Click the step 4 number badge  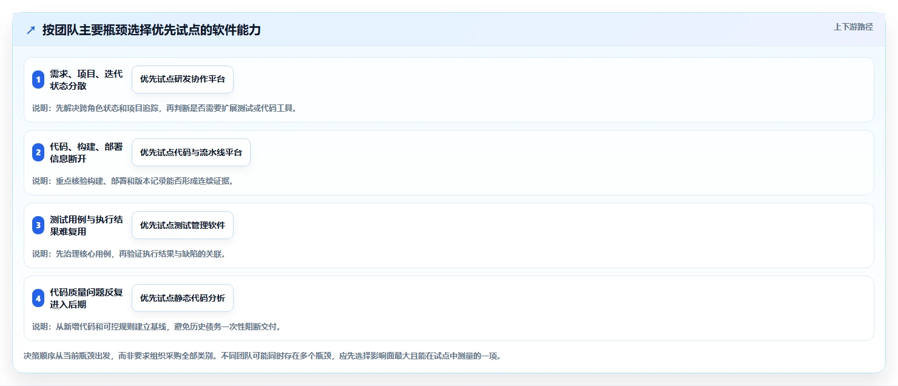[38, 298]
